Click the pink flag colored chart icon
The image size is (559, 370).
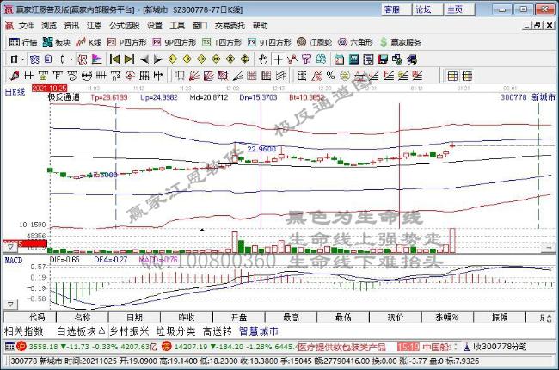(x=96, y=59)
